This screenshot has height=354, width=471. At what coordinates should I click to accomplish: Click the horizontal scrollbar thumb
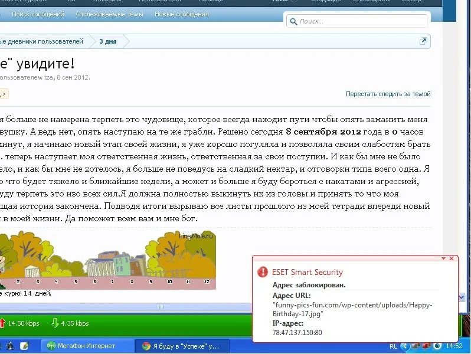[x=161, y=307]
